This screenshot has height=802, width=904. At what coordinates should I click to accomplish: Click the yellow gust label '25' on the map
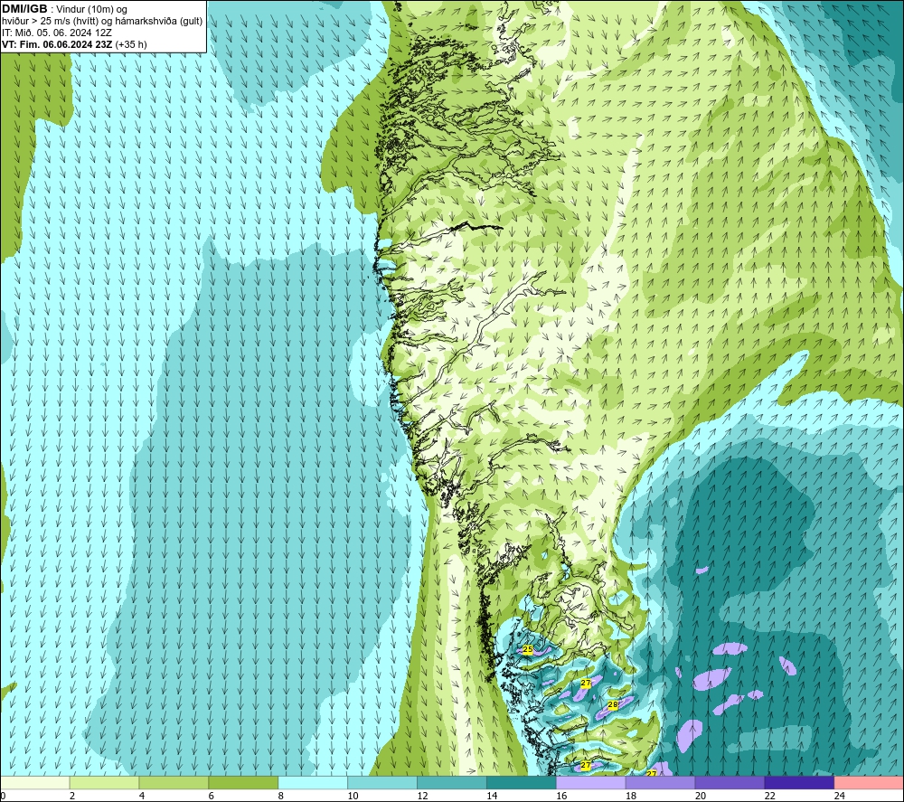coord(527,650)
